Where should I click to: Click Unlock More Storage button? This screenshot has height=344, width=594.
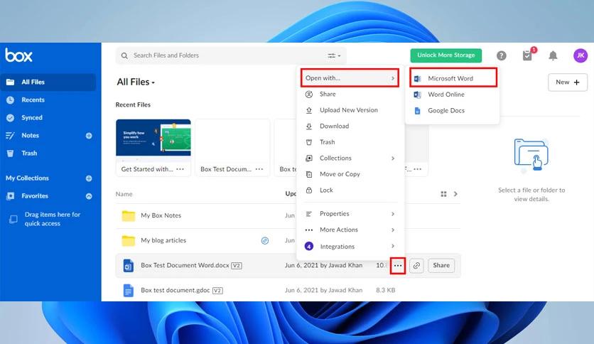tap(446, 55)
